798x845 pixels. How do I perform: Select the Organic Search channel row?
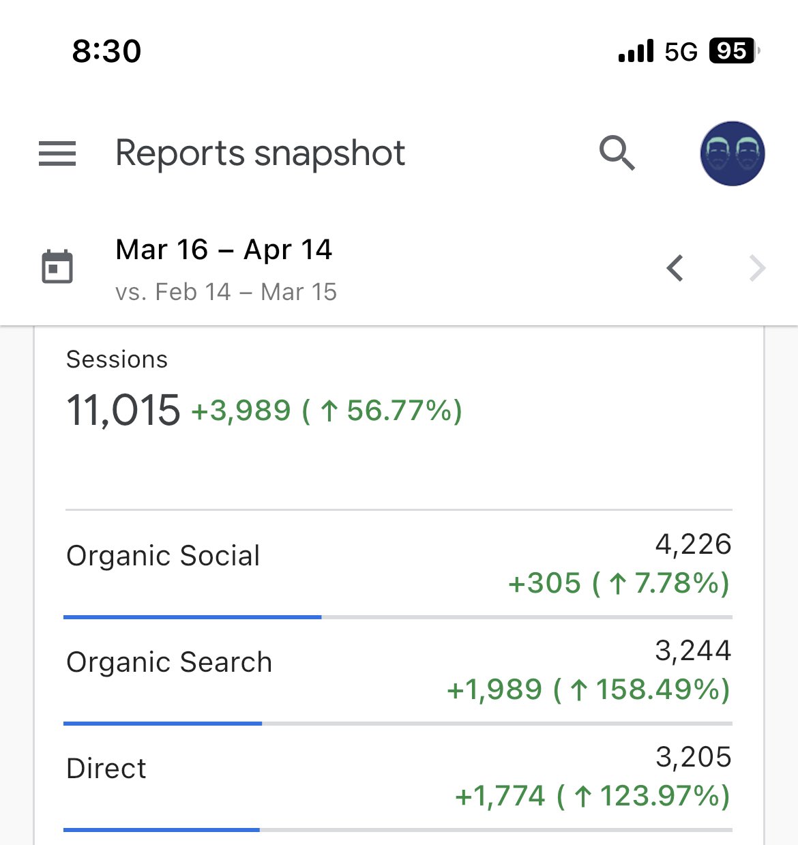tap(398, 671)
